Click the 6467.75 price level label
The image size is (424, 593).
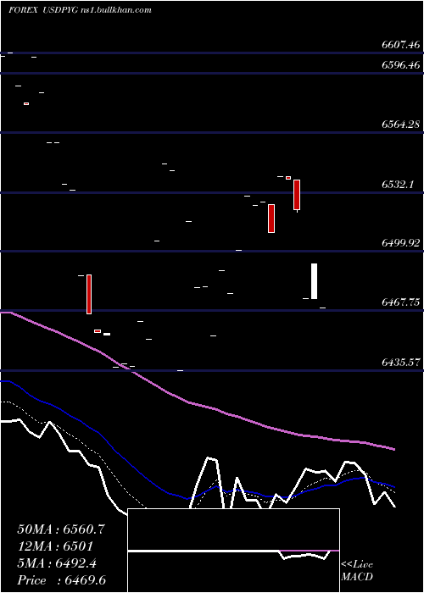(x=401, y=302)
